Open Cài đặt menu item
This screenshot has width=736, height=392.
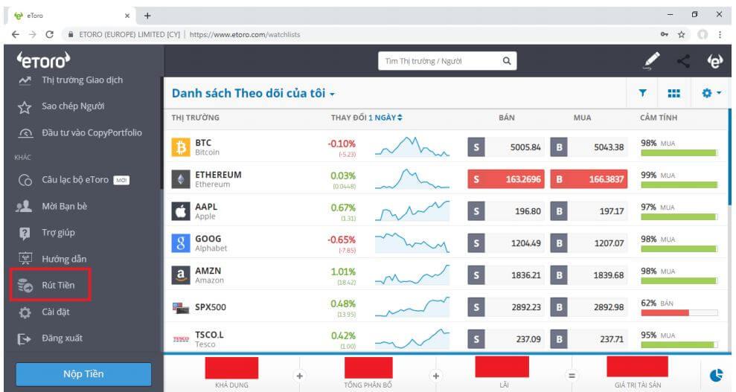click(x=56, y=312)
